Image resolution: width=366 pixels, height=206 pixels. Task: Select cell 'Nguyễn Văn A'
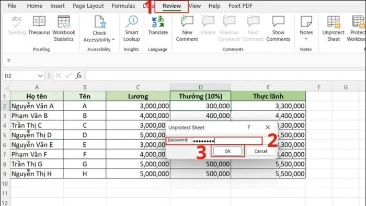37,106
